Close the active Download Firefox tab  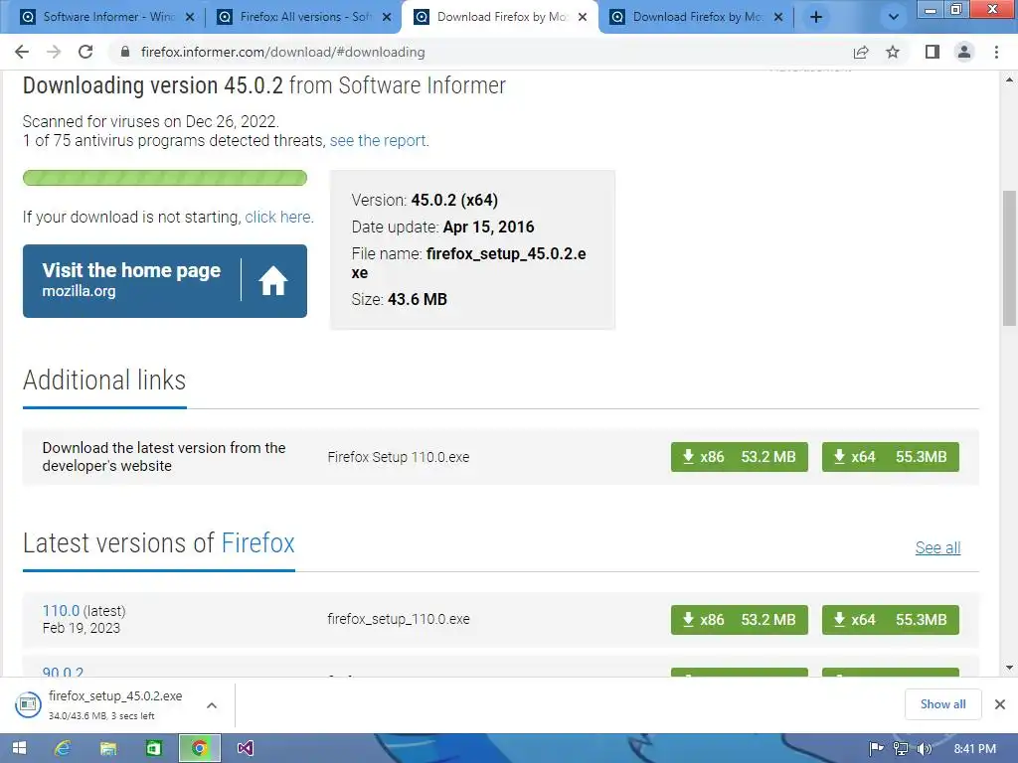coord(583,17)
